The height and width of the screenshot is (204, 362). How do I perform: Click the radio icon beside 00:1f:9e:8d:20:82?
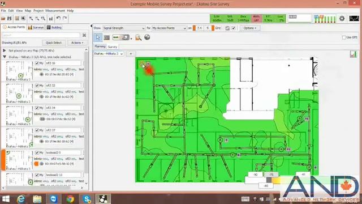[41, 74]
